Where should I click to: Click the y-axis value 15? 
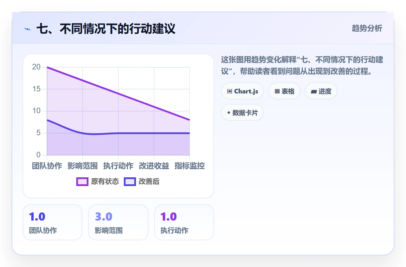tap(37, 89)
